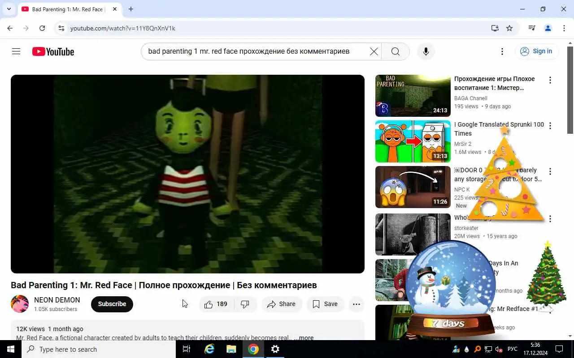This screenshot has width=574, height=358.
Task: Subscribe to NEON DEMON channel
Action: [x=112, y=304]
